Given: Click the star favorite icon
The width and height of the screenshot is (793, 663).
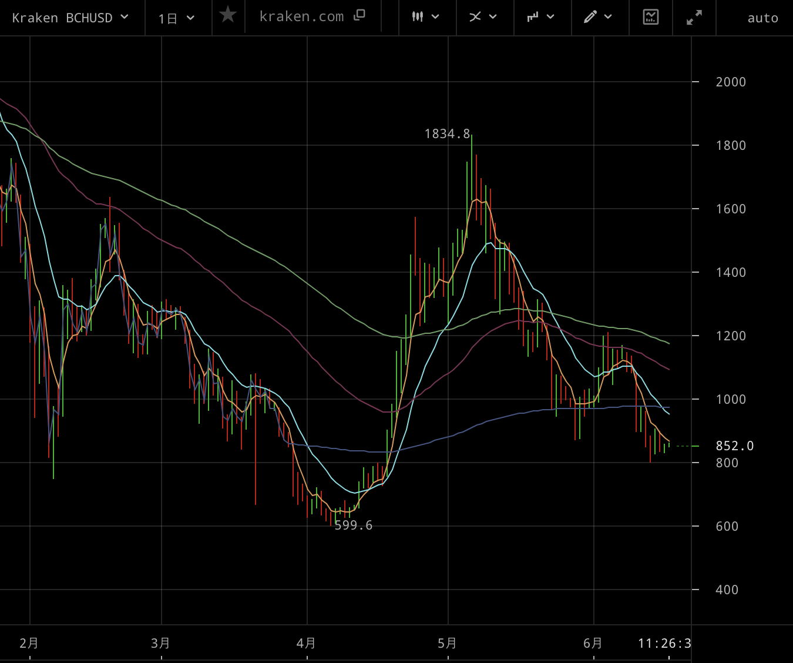Looking at the screenshot, I should (228, 15).
